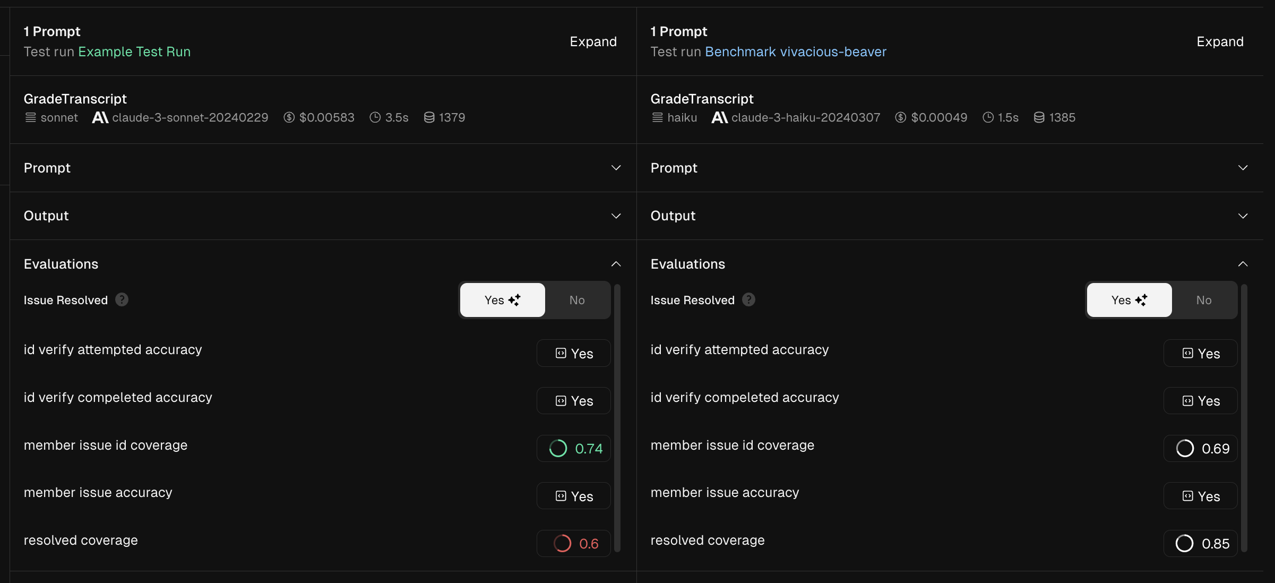The height and width of the screenshot is (583, 1275).
Task: Click the Anthropic logo next to claude-3-haiku
Action: tap(719, 117)
